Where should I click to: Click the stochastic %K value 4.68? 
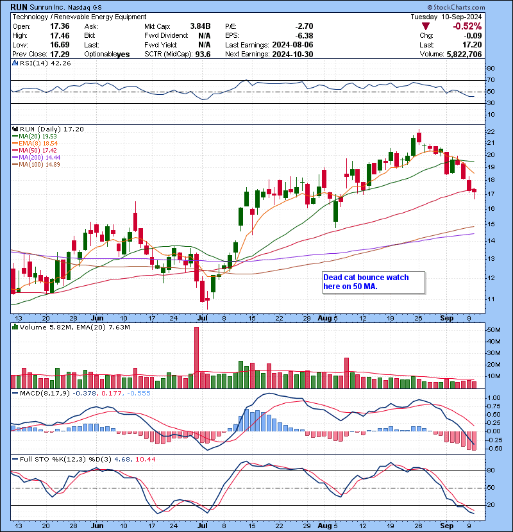(x=122, y=459)
